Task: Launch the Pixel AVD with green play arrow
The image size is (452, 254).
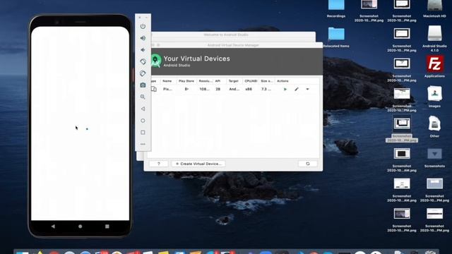Action: pos(285,90)
